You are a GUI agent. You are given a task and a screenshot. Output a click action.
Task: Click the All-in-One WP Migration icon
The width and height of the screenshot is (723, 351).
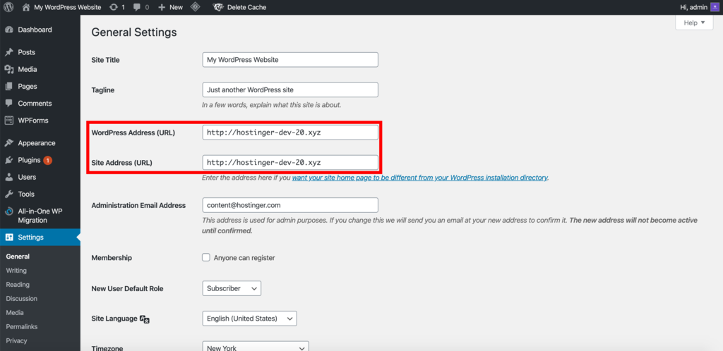coord(8,211)
